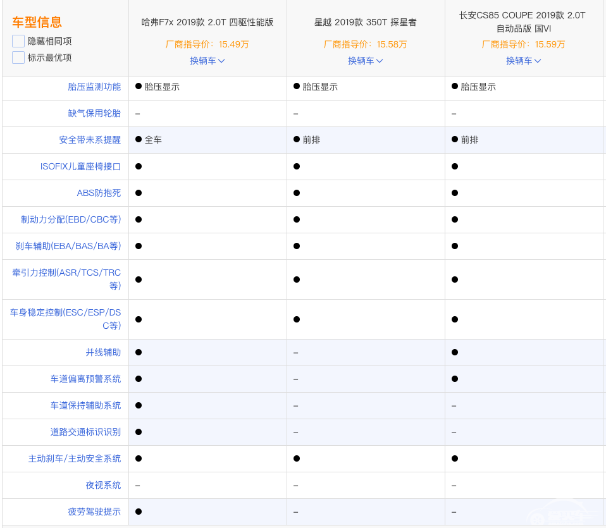Click 长安CS85 dot in 主动刹车/主动安全系统 row
606x528 pixels.
click(454, 458)
